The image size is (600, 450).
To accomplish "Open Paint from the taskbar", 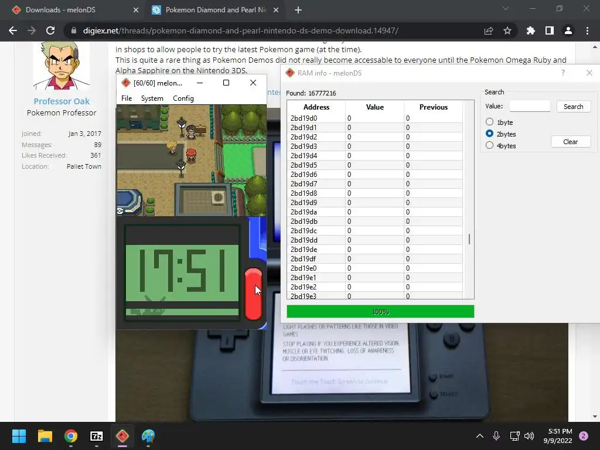I will tap(148, 436).
